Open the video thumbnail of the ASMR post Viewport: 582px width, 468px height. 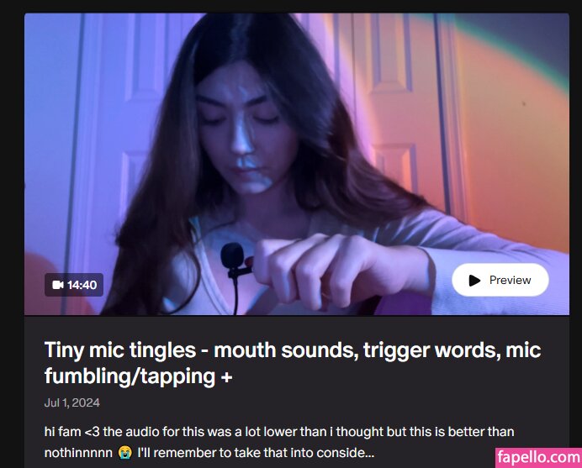click(297, 165)
